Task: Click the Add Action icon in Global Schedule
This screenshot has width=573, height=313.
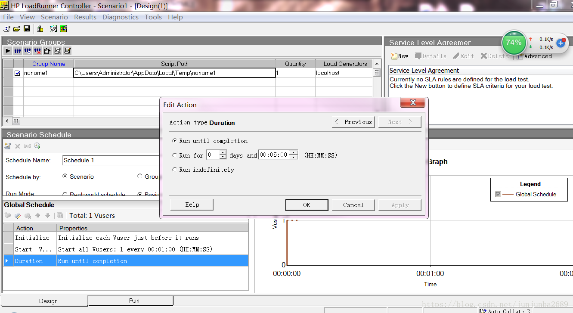Action: pyautogui.click(x=8, y=215)
